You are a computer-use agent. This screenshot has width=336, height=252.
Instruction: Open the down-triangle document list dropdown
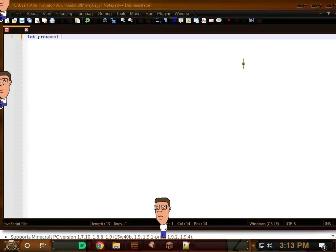coord(328,13)
